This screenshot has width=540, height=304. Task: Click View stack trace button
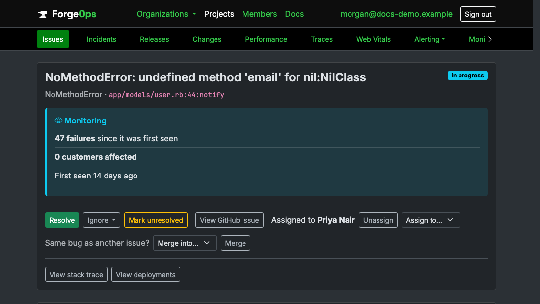(76, 275)
